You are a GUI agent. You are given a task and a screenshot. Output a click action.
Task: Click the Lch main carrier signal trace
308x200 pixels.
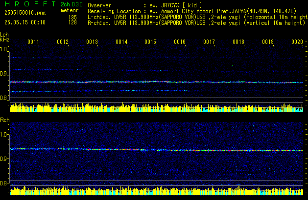click(157, 82)
